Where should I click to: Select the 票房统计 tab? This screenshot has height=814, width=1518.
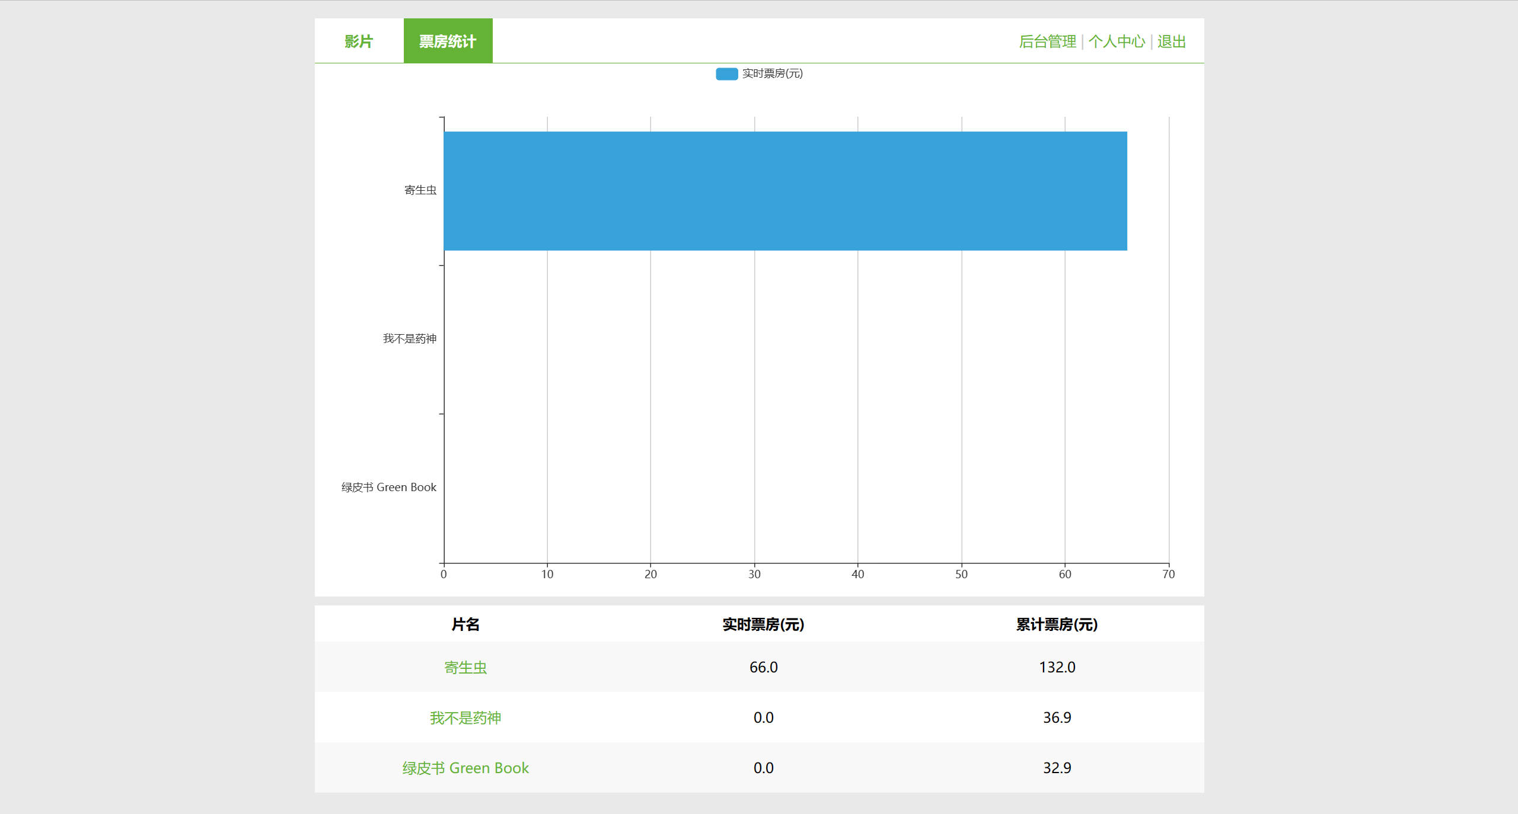pos(448,41)
